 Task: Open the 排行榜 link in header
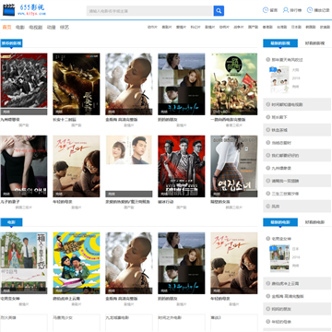point(296,10)
